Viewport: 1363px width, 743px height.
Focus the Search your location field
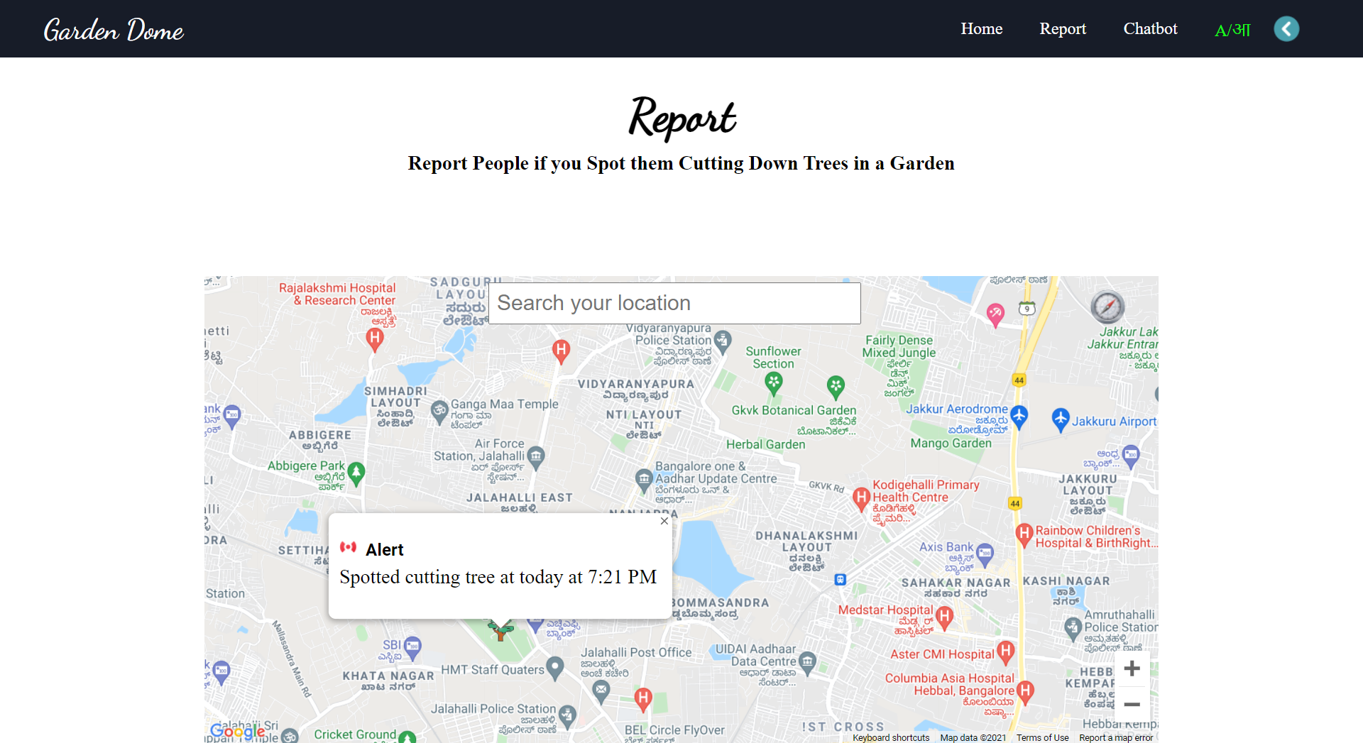coord(674,303)
